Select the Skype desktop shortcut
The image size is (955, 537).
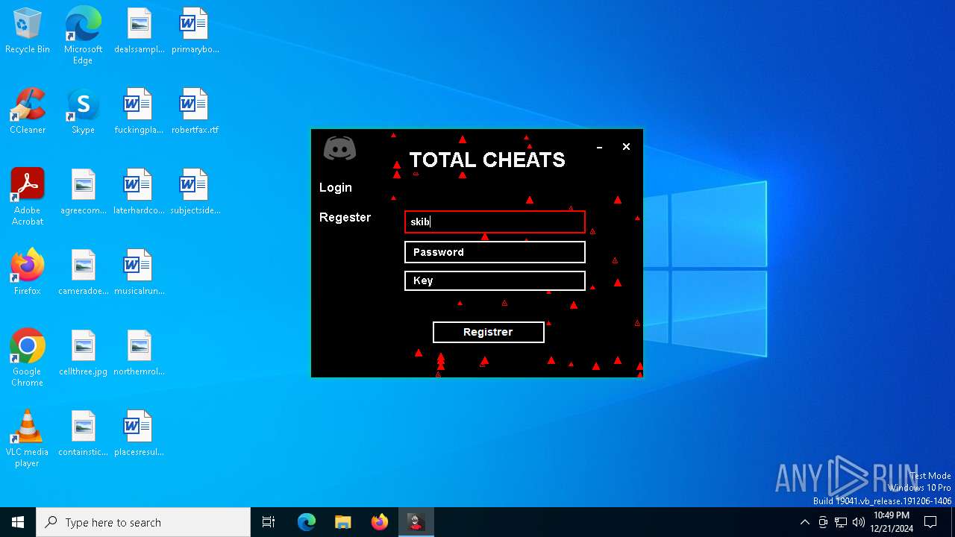tap(83, 111)
